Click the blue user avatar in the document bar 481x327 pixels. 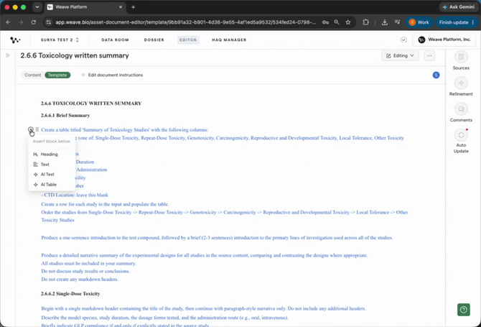(x=436, y=75)
